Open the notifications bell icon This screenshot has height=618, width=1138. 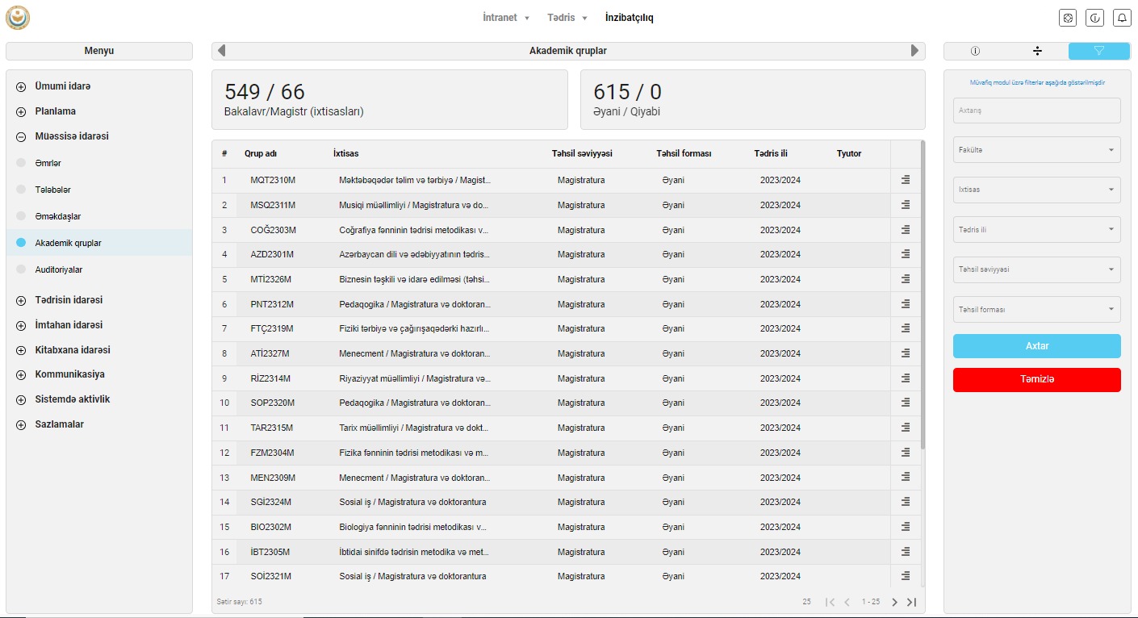pos(1122,18)
